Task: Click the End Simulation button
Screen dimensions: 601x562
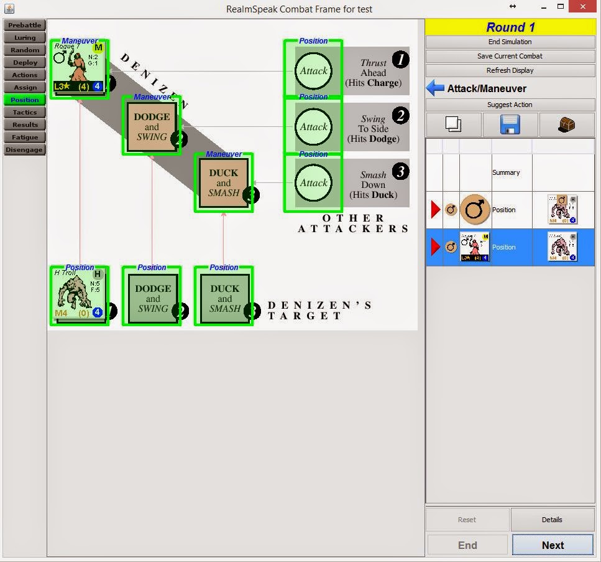Action: [510, 42]
